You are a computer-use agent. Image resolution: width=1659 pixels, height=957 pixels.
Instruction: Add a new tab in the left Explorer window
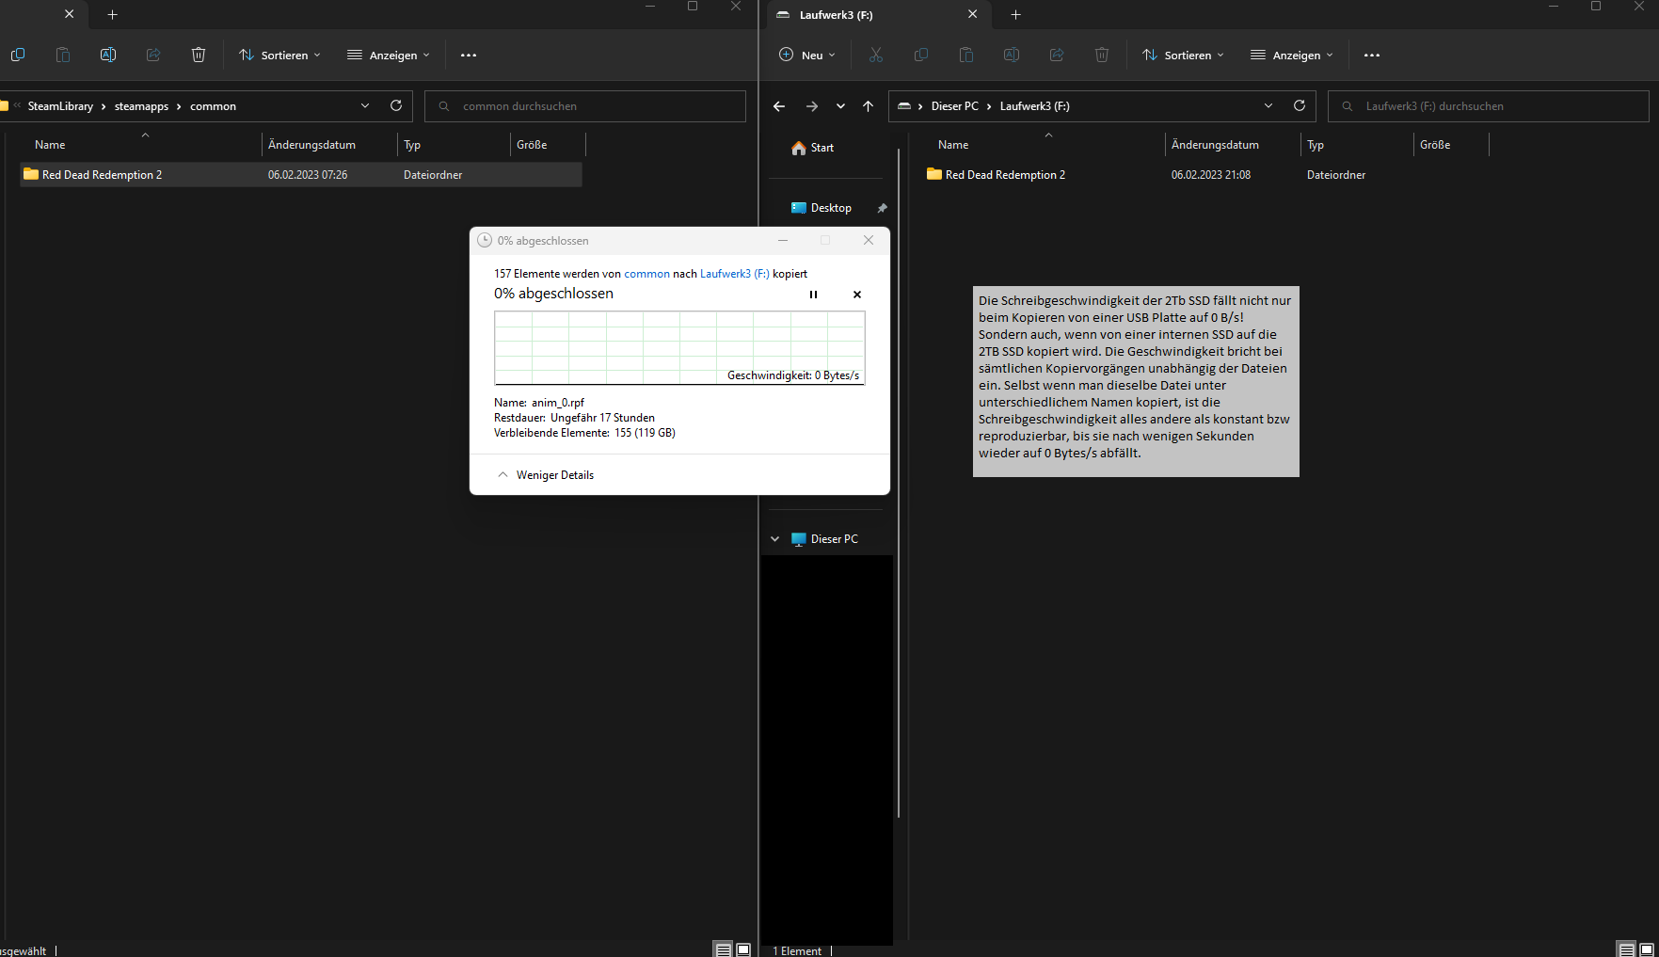click(112, 14)
